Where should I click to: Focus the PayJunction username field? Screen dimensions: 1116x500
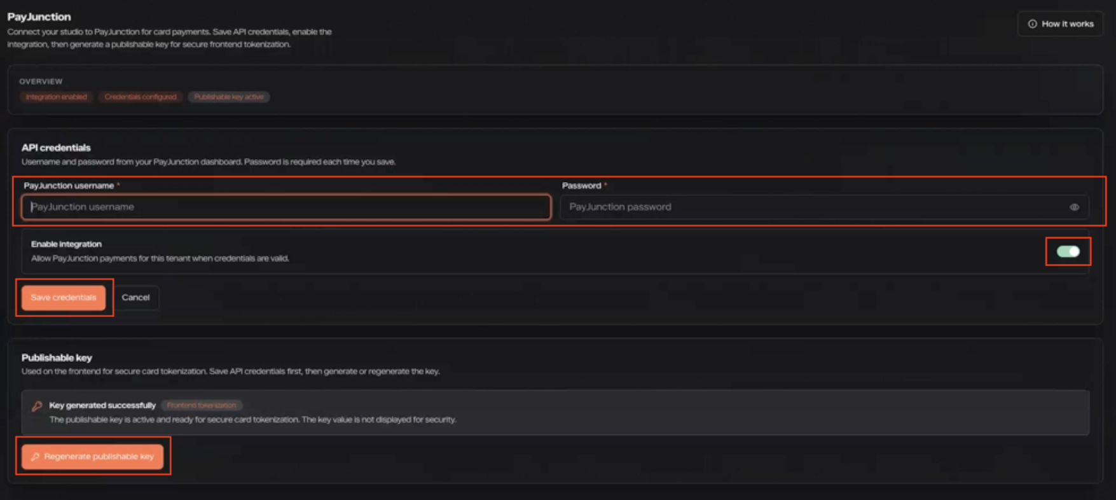coord(286,207)
